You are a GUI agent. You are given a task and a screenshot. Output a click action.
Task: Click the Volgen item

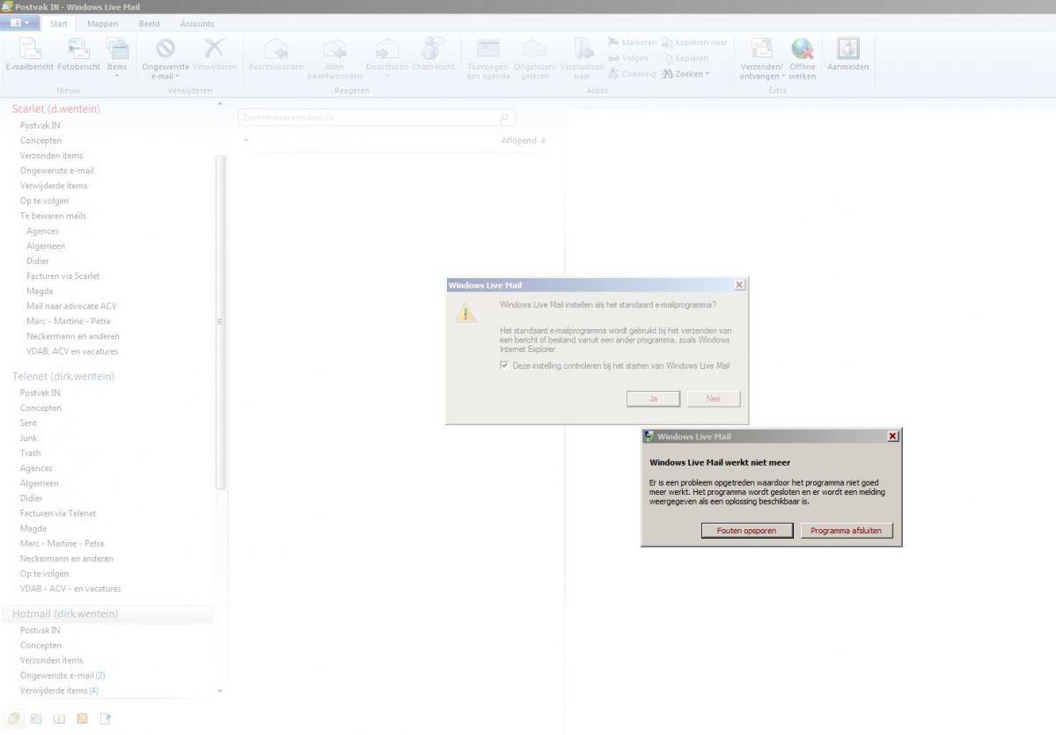(628, 58)
